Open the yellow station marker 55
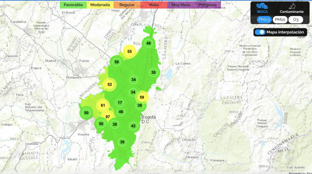This screenshot has height=174, width=312. coord(130,52)
